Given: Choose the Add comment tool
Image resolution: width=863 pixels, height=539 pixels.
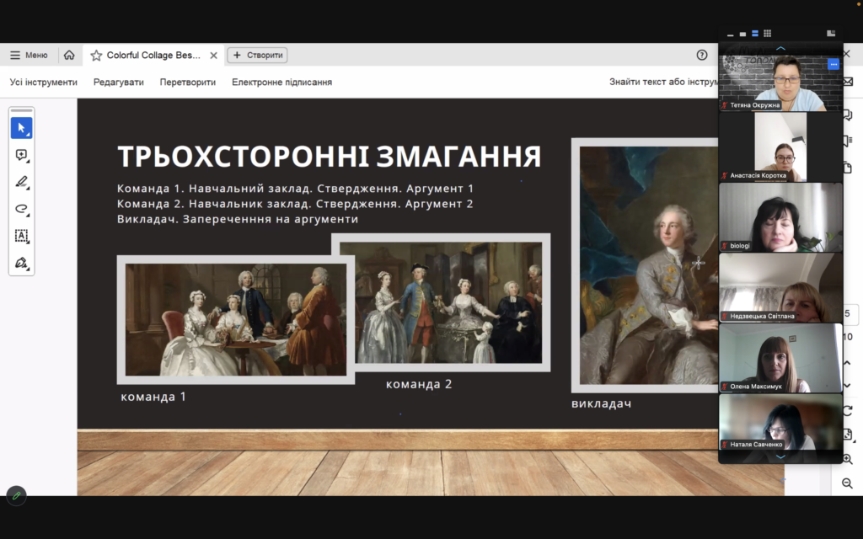Looking at the screenshot, I should click(x=21, y=155).
